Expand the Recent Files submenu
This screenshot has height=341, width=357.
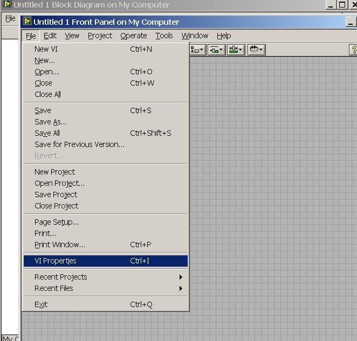click(x=106, y=288)
